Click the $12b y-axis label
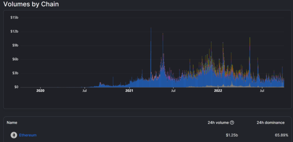Image resolution: width=293 pixels, height=142 pixels. point(14,31)
